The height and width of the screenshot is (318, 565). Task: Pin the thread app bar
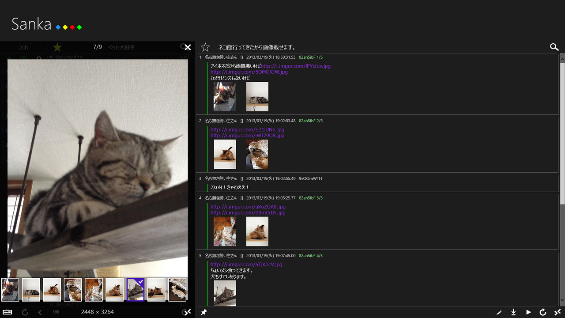204,312
